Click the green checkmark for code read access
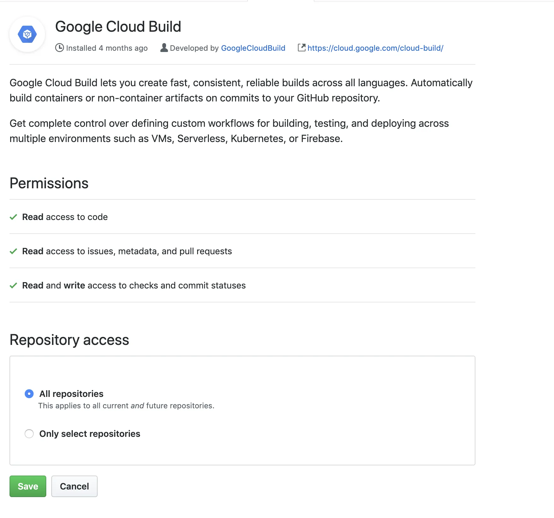 (13, 217)
